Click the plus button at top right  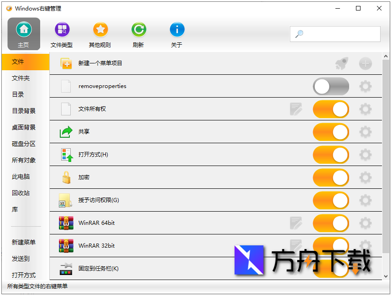click(x=365, y=64)
